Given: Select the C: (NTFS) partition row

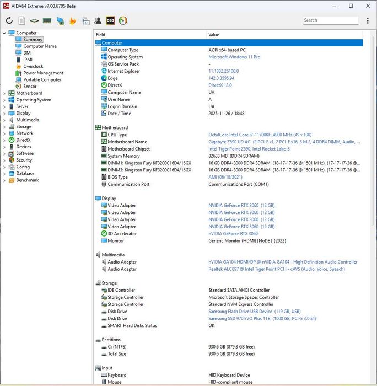Looking at the screenshot, I should [x=229, y=347].
